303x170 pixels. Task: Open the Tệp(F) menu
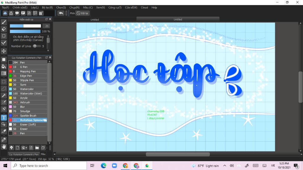tap(5, 7)
